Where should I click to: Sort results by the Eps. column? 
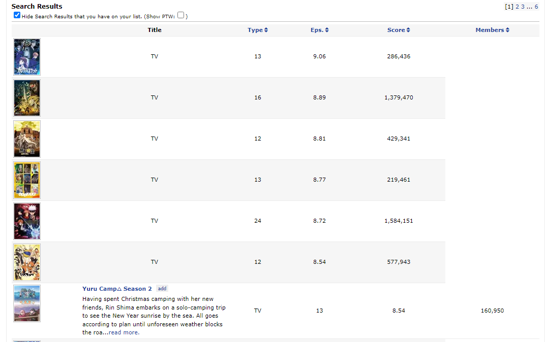(x=319, y=30)
